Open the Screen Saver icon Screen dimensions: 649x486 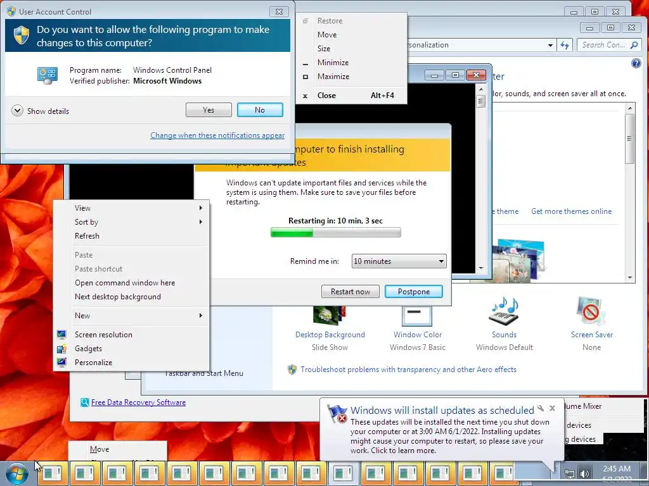[591, 311]
